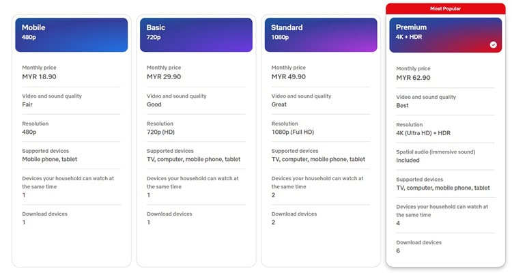The height and width of the screenshot is (273, 512).
Task: Select the Premium 4K + HDR plan header
Action: coord(446,35)
